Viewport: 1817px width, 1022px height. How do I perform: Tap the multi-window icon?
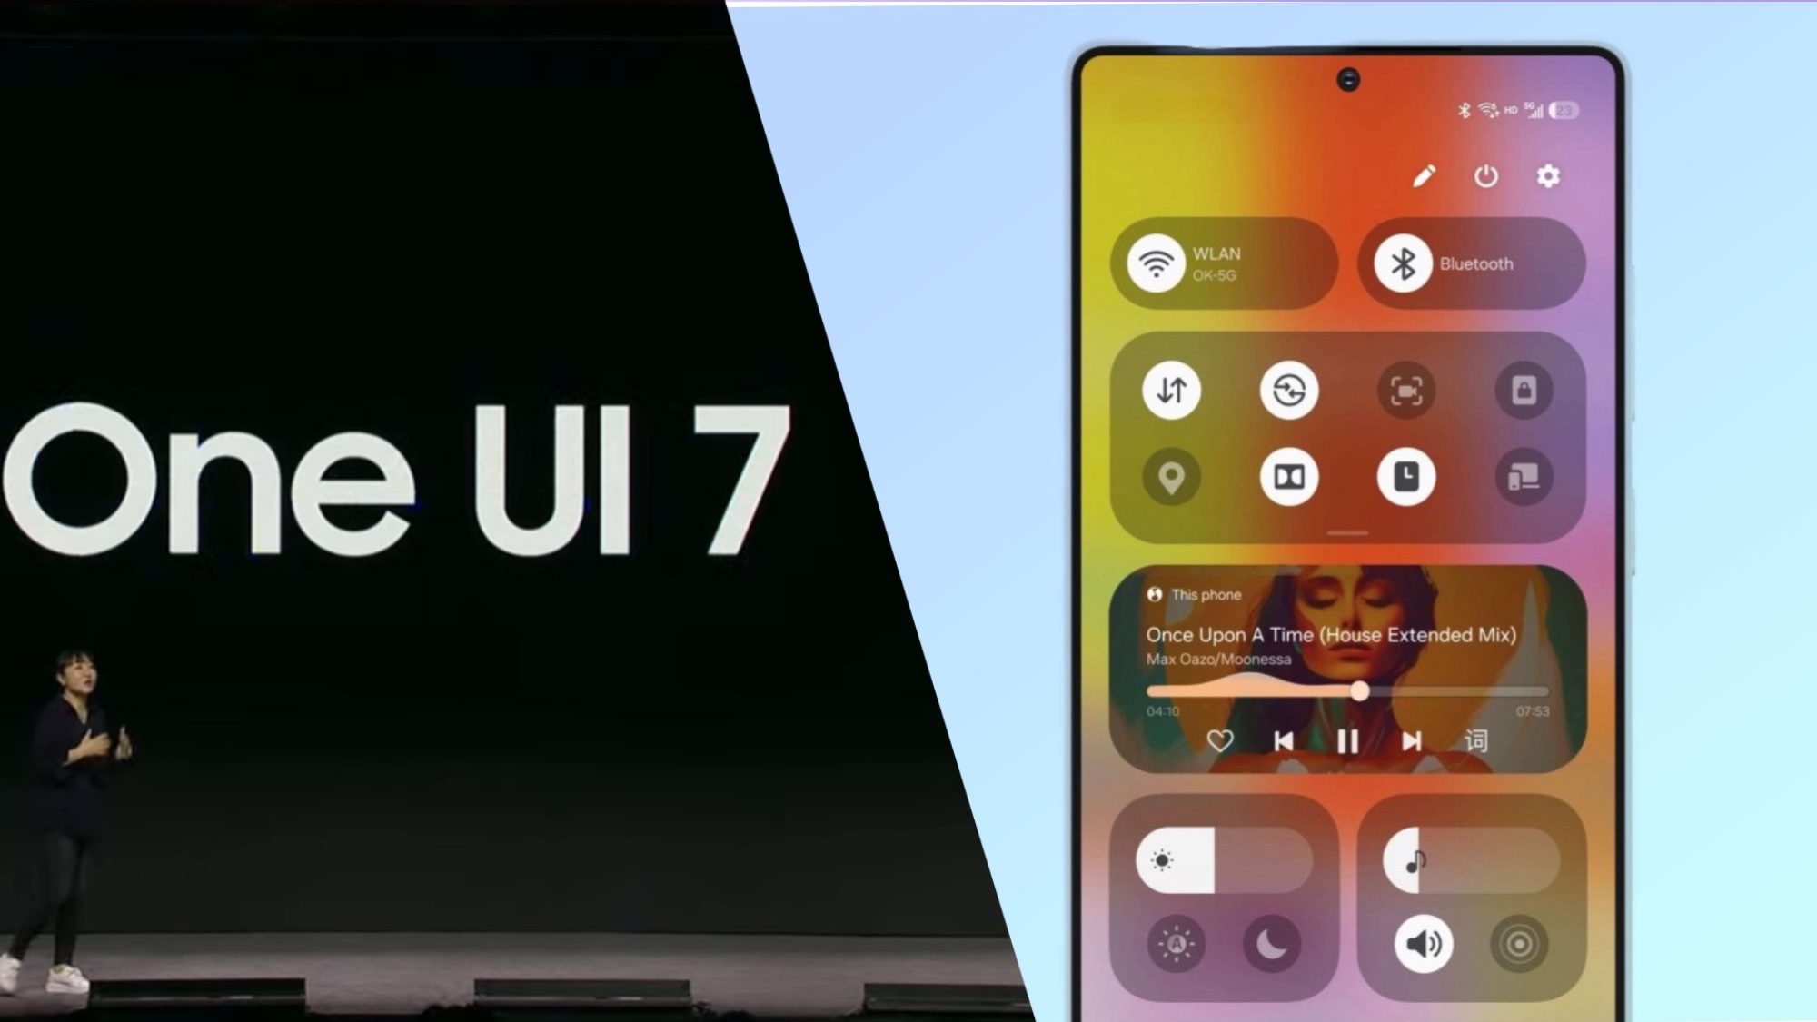click(1525, 478)
